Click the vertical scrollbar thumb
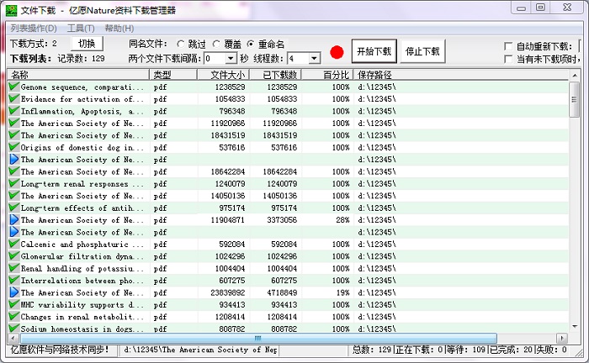Viewport: 589px width, 363px height. 574,99
